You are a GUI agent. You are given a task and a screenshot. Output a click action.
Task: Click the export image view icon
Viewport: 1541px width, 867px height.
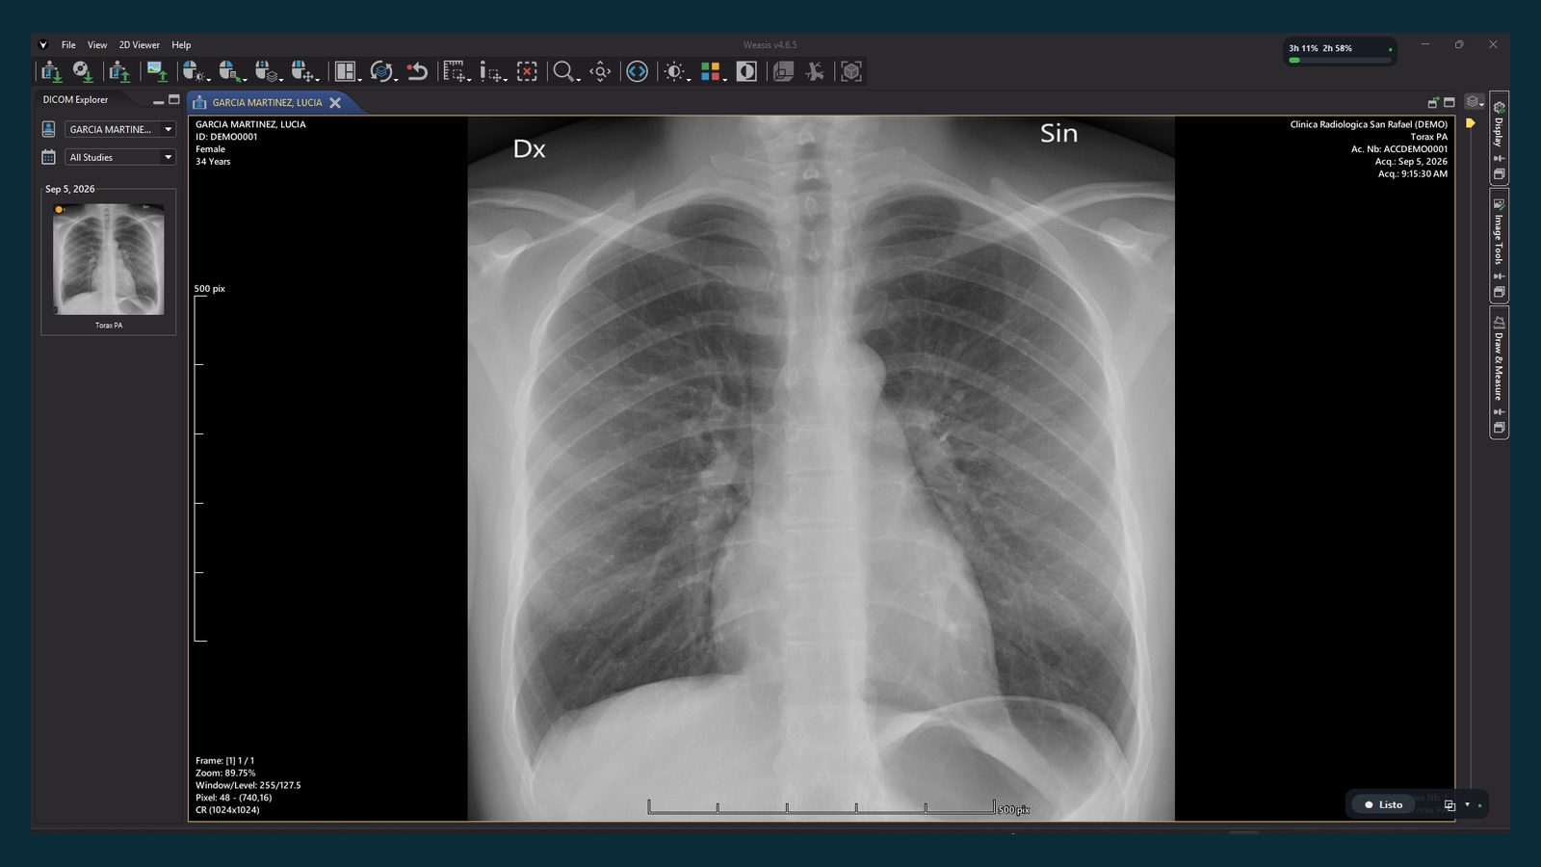coord(156,71)
